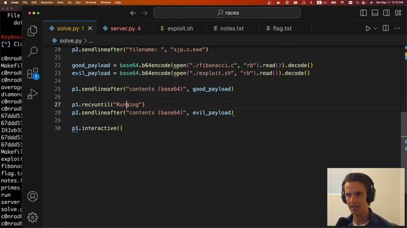Image resolution: width=407 pixels, height=228 pixels.
Task: Click the webcam video overlay thumbnail
Action: point(366,197)
